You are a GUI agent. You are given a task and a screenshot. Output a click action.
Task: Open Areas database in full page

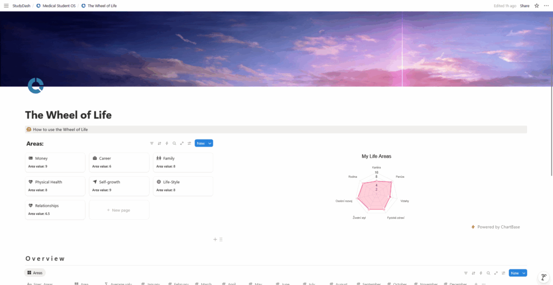182,143
